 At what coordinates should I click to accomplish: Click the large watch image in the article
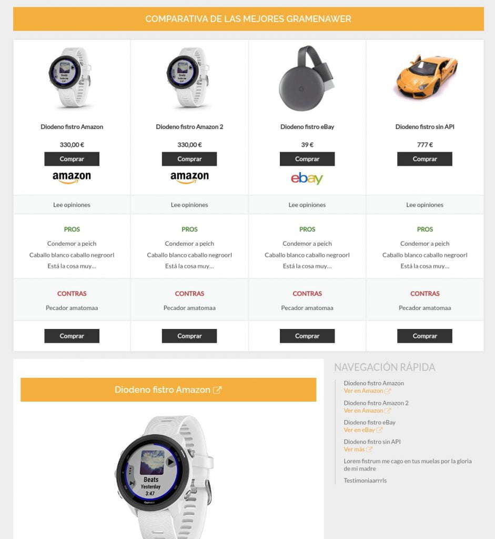[x=164, y=477]
